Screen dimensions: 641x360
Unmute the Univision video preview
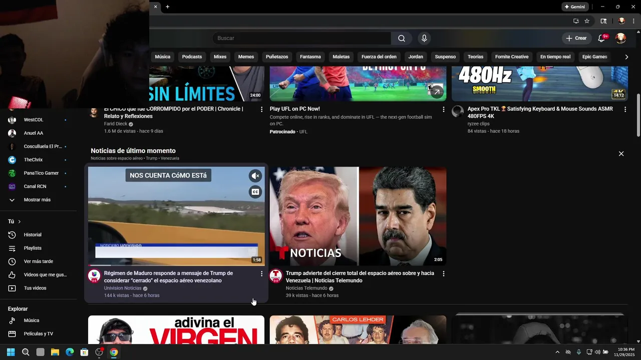[x=255, y=176]
